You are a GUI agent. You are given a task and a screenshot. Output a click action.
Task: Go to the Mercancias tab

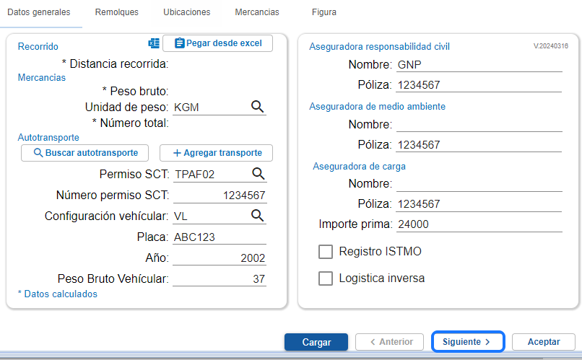tap(256, 12)
